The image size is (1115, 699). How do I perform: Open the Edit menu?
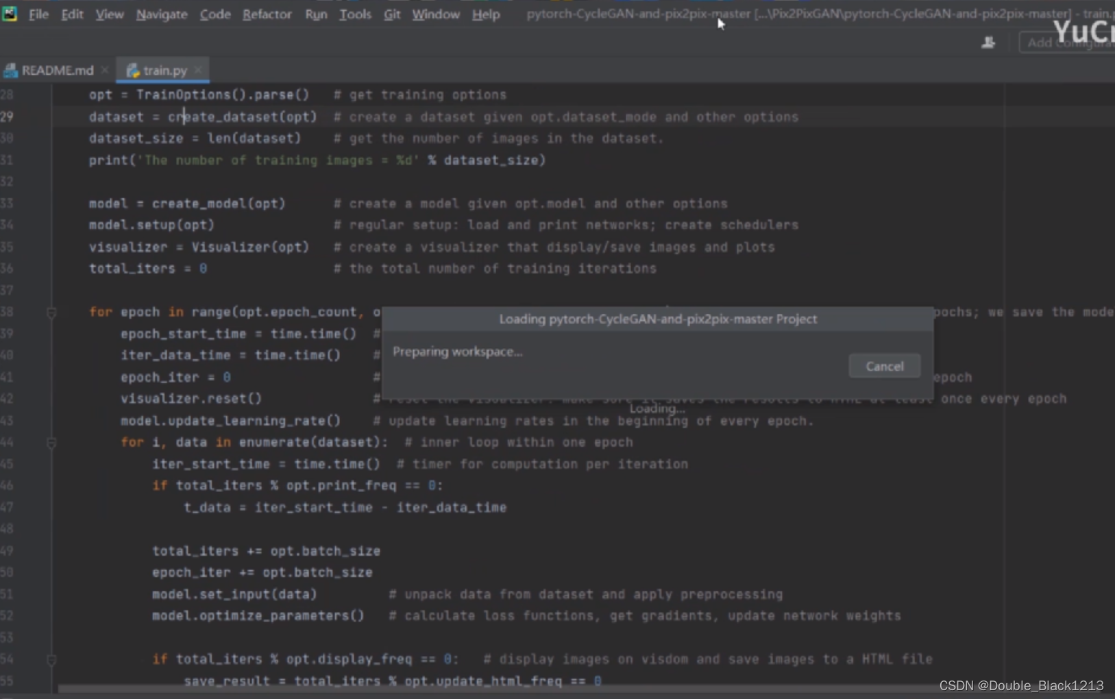72,14
